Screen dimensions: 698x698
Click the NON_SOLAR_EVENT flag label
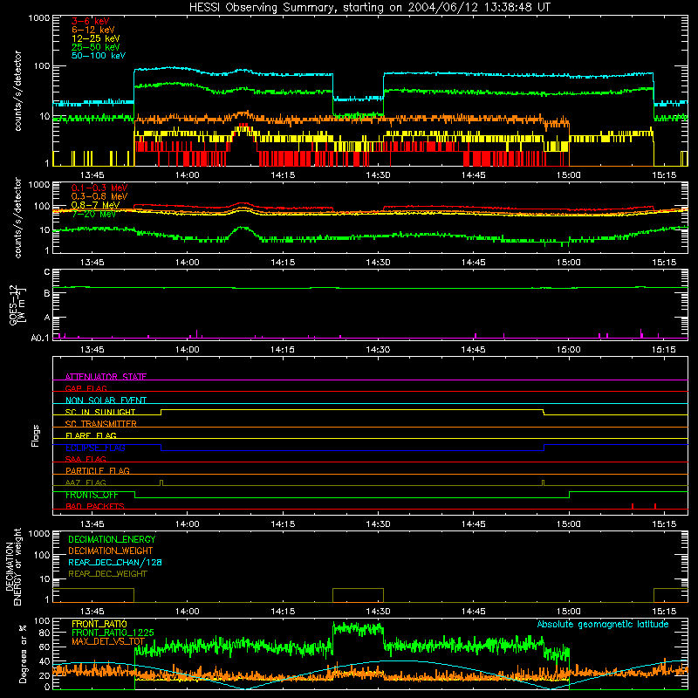(106, 400)
